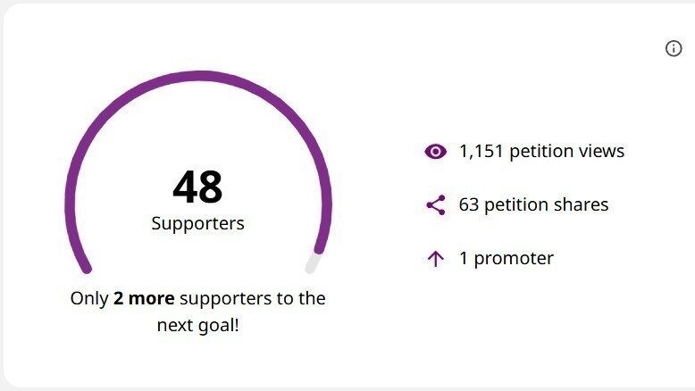
Task: Click the gray unfilled end of the arc
Action: 313,263
